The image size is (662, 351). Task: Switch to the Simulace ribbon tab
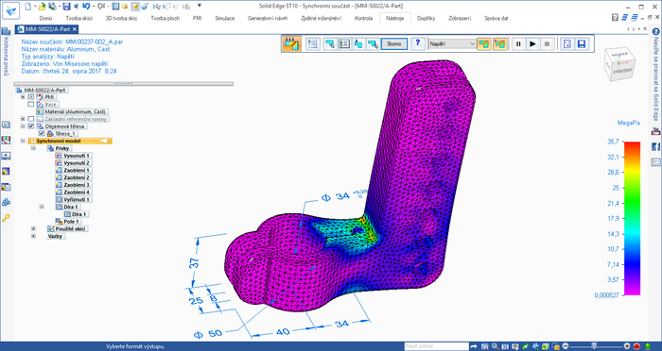225,18
